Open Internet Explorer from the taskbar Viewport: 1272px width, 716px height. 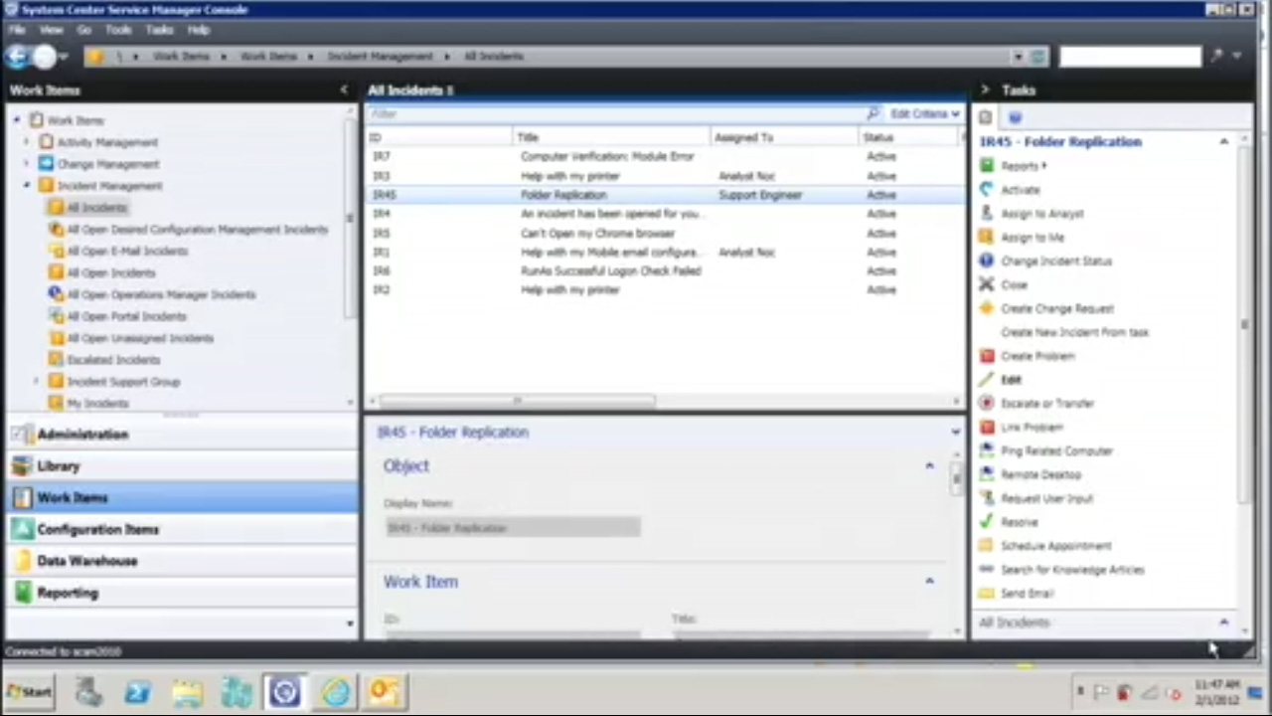pos(336,691)
